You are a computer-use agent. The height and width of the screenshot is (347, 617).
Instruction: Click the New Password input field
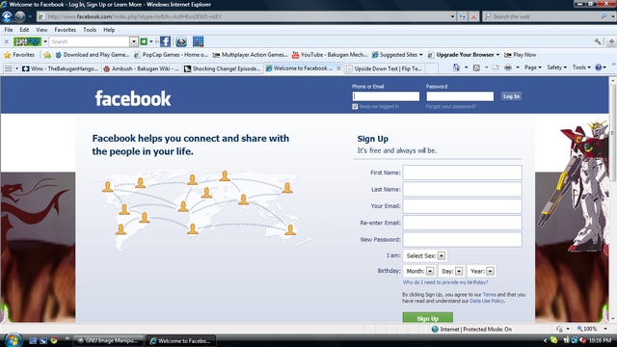click(x=463, y=240)
